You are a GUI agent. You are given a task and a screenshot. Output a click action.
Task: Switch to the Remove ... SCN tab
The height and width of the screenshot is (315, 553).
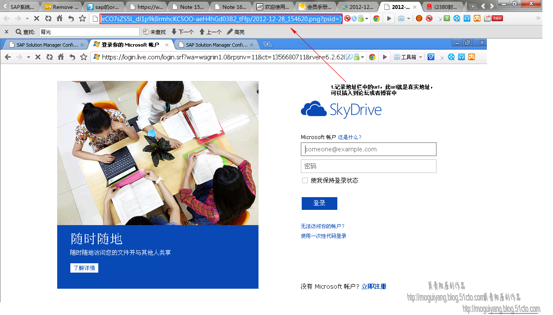tap(61, 7)
